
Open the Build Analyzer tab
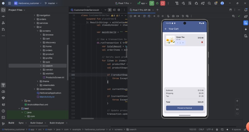57,123
